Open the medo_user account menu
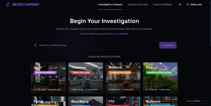The width and height of the screenshot is (211, 106). (194, 4)
